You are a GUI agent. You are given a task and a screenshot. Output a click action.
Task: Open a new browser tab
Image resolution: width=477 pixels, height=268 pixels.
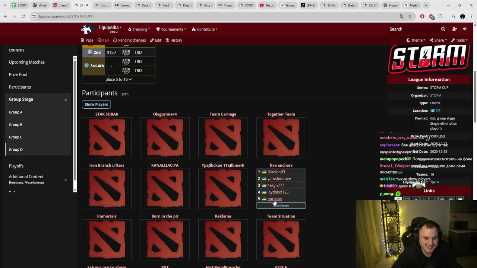point(426,5)
